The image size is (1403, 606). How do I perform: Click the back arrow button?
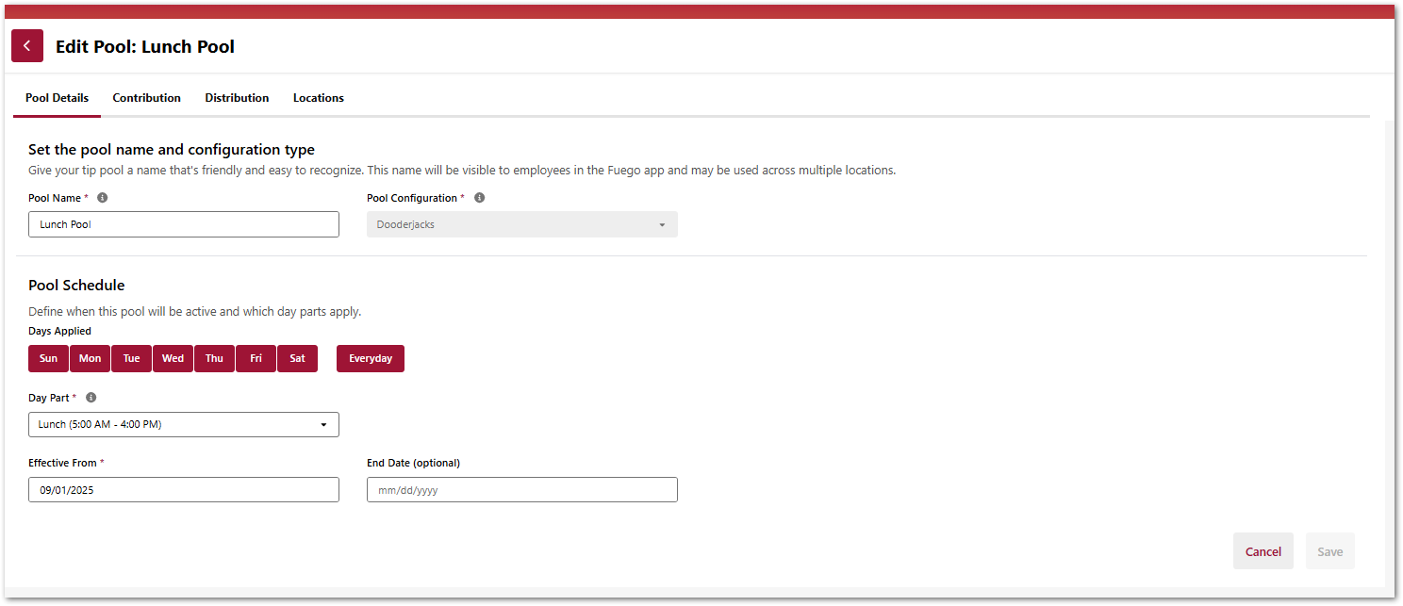click(x=27, y=46)
